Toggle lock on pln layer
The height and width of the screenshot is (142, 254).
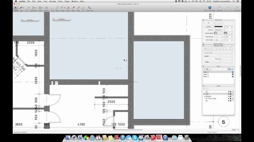[x=231, y=101]
